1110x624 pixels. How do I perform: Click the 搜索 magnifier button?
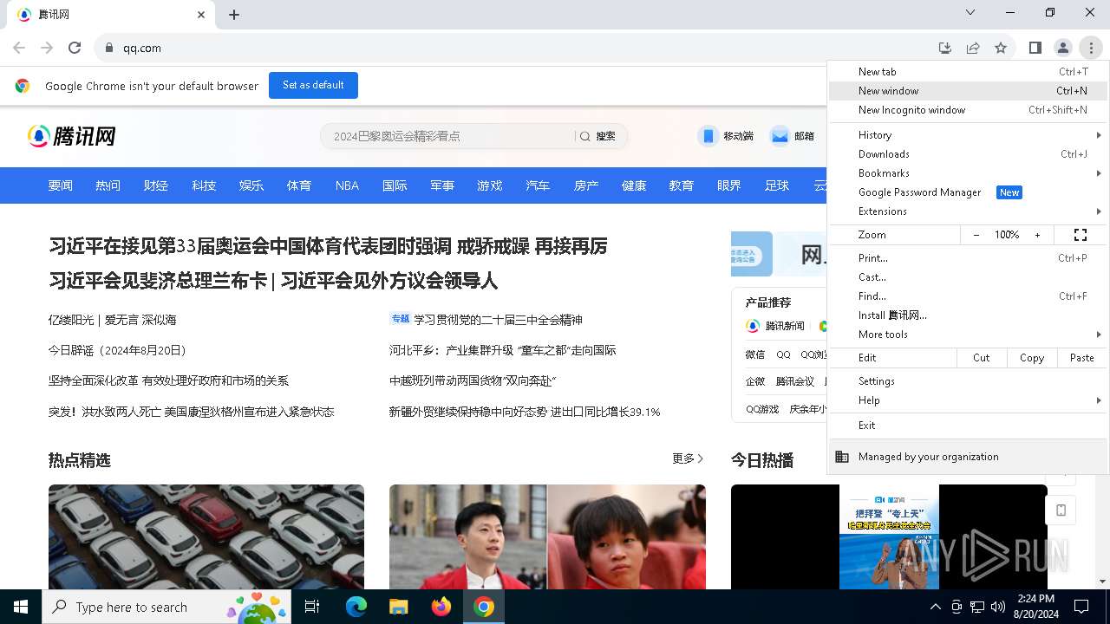pyautogui.click(x=597, y=136)
